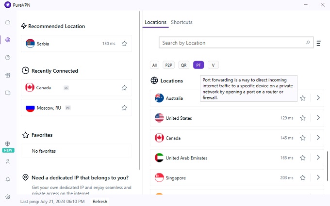The image size is (330, 206).
Task: Click the No favorites text
Action: click(x=44, y=151)
